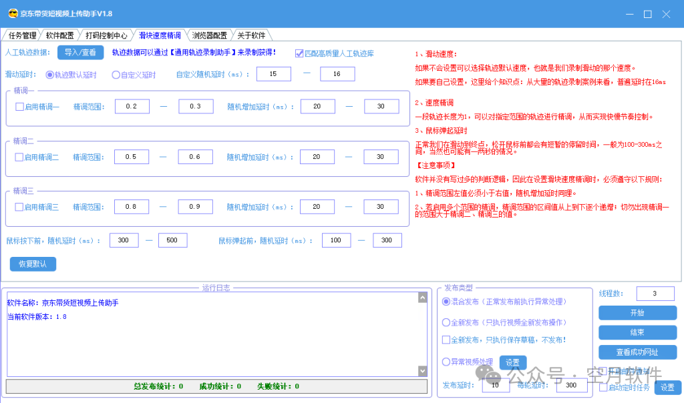Open the 任务管理 tab
Viewport: 684px width, 403px height.
tap(22, 35)
